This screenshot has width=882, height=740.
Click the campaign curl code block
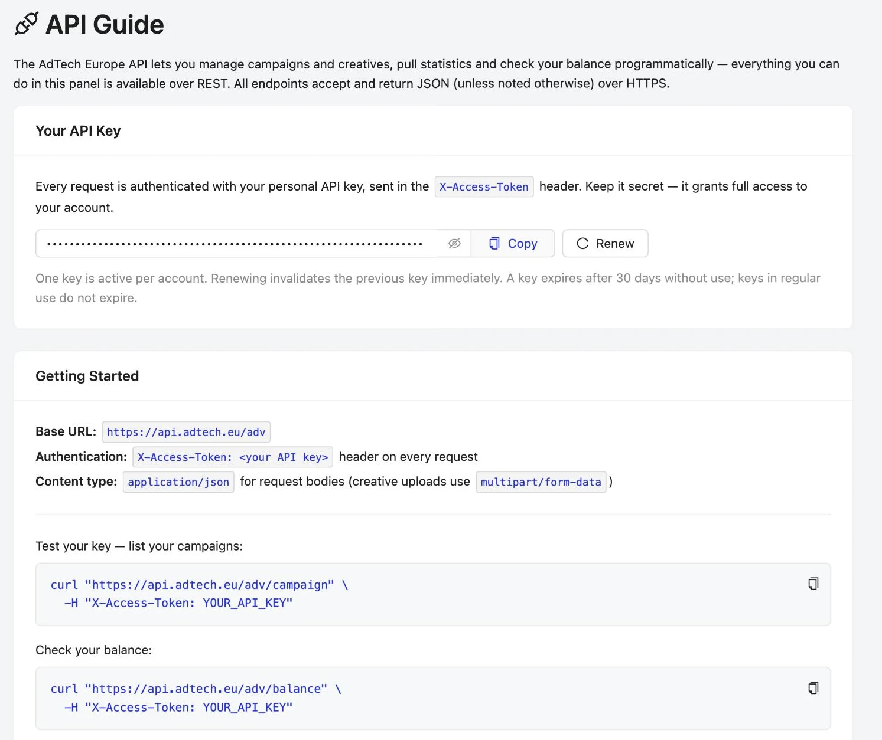pyautogui.click(x=433, y=594)
